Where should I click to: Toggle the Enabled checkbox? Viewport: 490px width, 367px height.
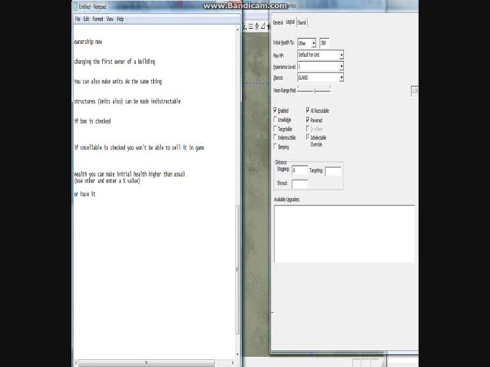(x=276, y=110)
